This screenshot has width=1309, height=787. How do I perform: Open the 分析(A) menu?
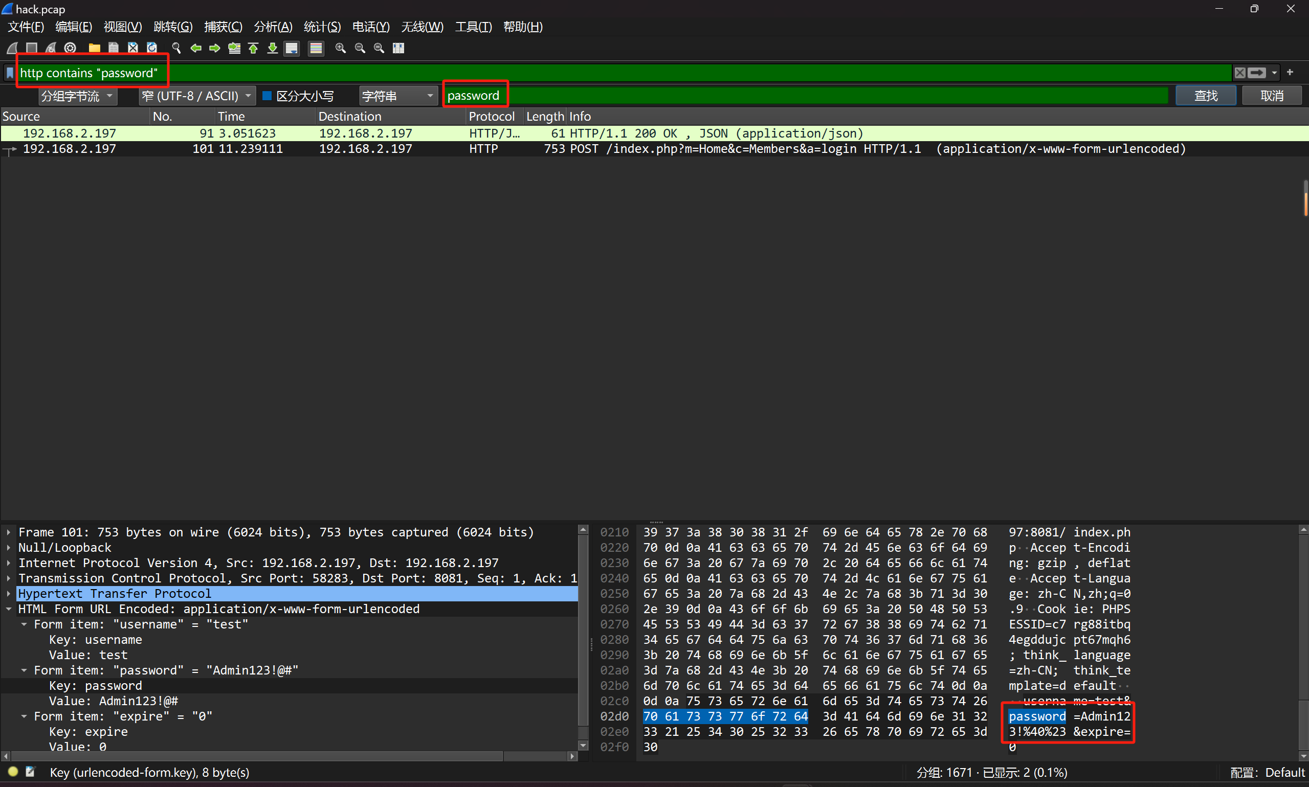273,27
